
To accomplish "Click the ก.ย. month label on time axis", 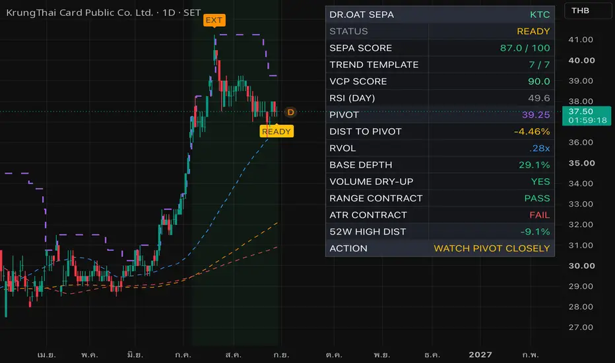I will click(x=281, y=355).
